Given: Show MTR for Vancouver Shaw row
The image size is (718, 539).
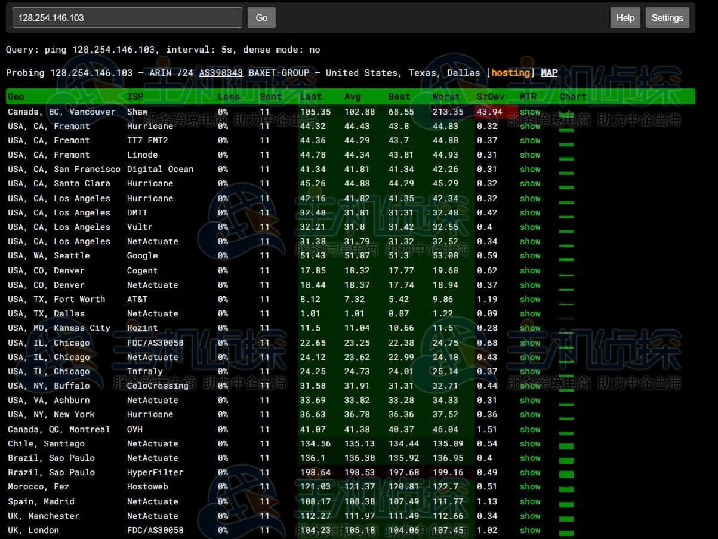Looking at the screenshot, I should 529,112.
